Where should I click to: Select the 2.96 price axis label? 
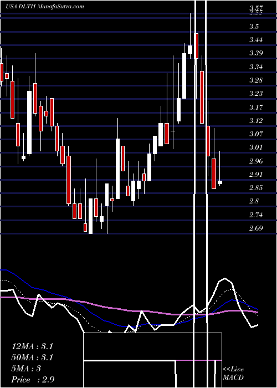[x=256, y=161]
